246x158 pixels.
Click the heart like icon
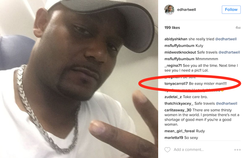(167, 149)
